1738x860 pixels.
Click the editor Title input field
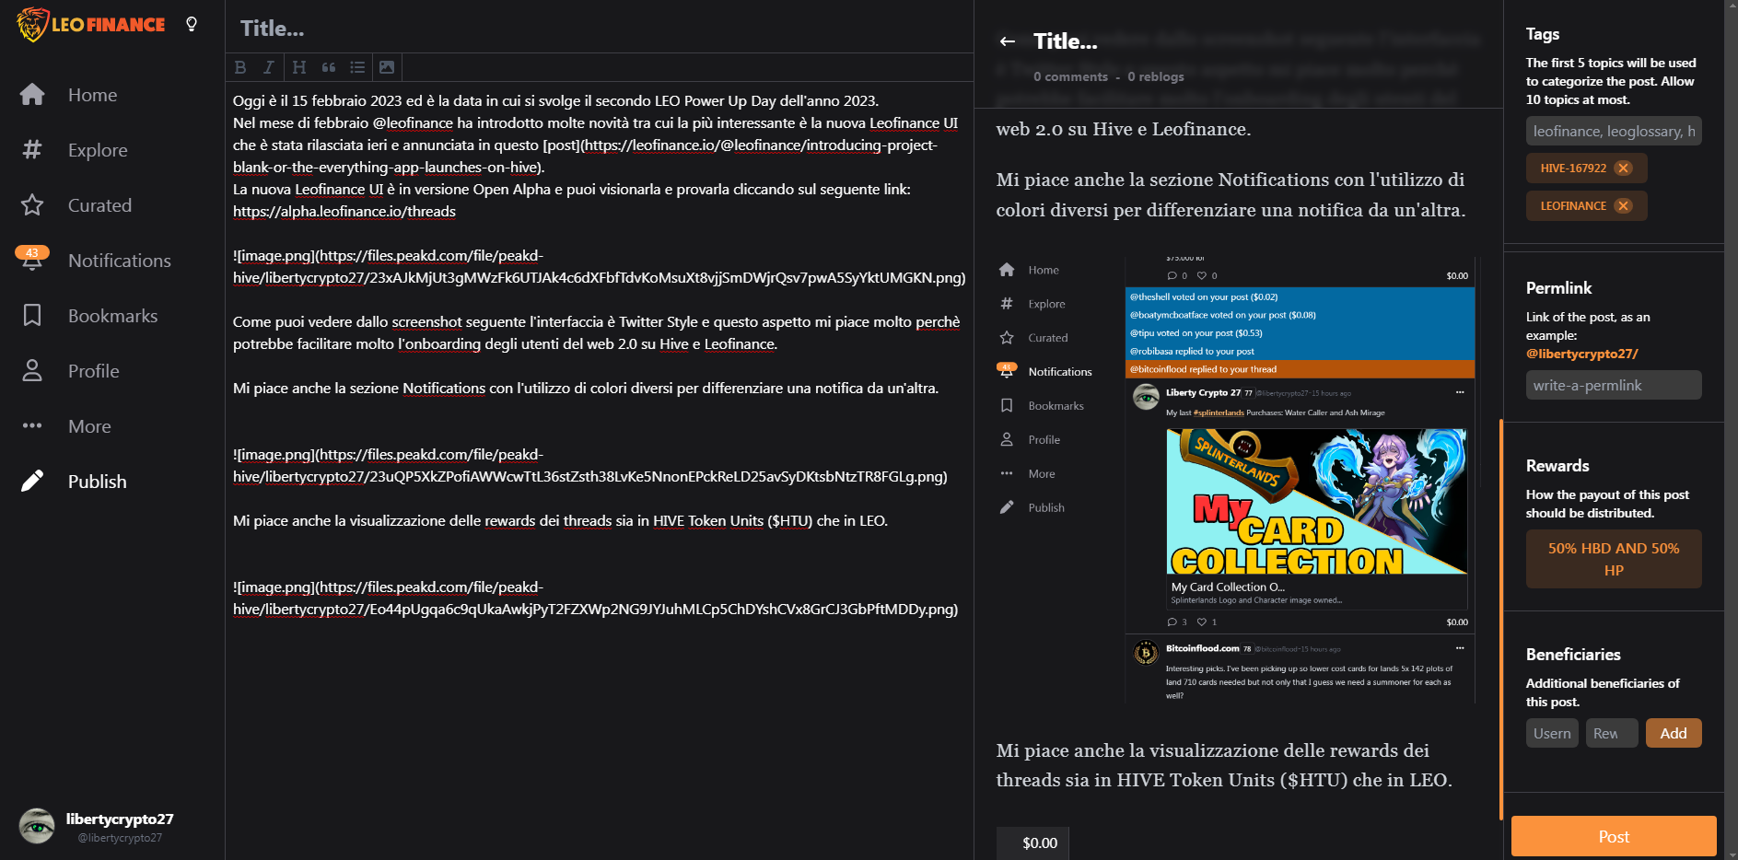pyautogui.click(x=599, y=29)
